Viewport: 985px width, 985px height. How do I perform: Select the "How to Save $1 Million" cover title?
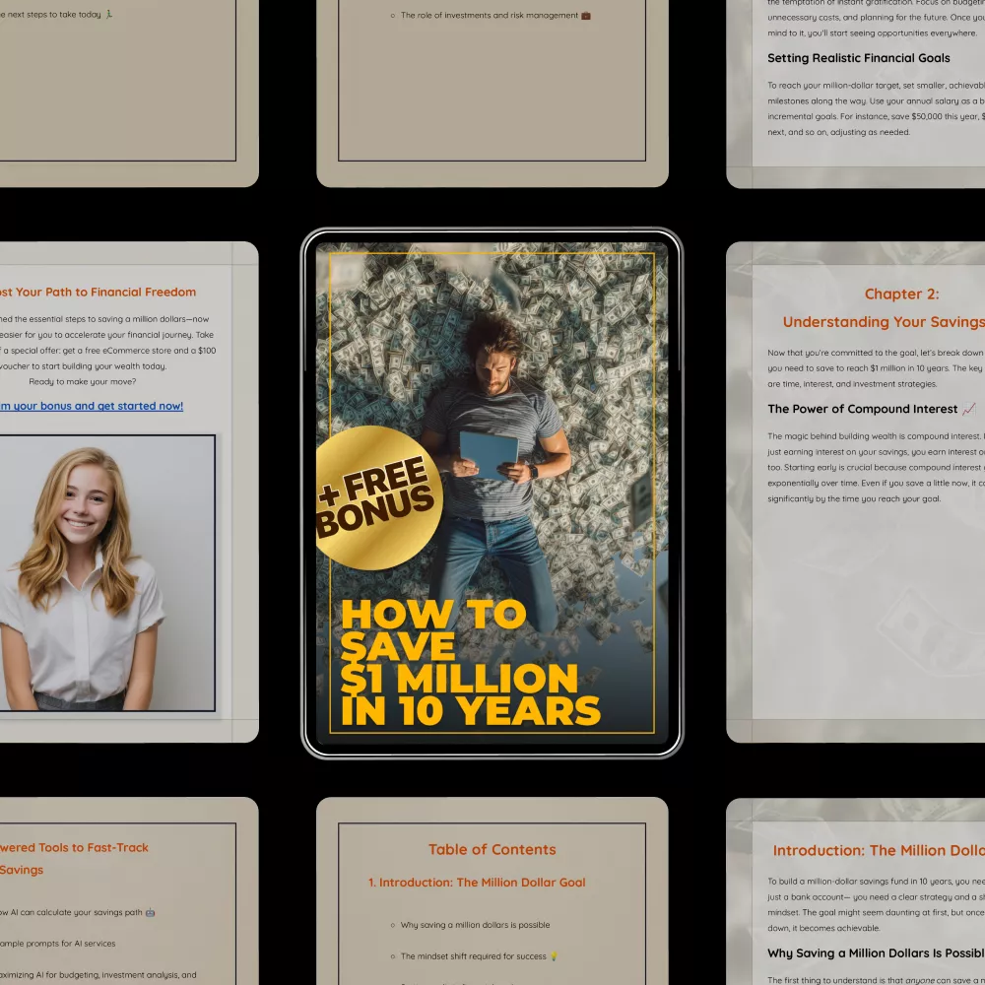point(469,662)
